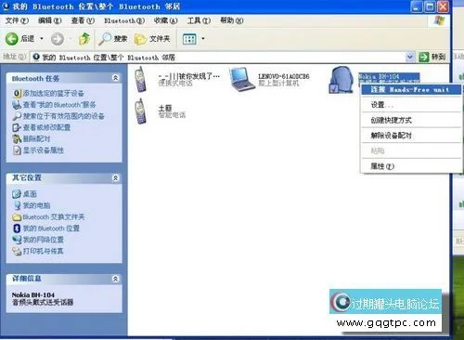Screen dimensions: 464x340
Task: Click the greyed Forward arrow icon
Action: (x=58, y=39)
